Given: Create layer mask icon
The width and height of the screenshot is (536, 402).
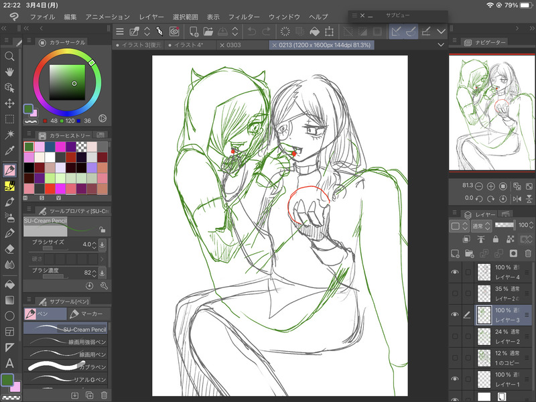Looking at the screenshot, I should tap(513, 253).
